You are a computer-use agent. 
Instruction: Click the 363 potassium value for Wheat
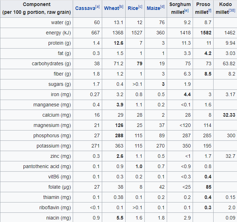click(119, 146)
